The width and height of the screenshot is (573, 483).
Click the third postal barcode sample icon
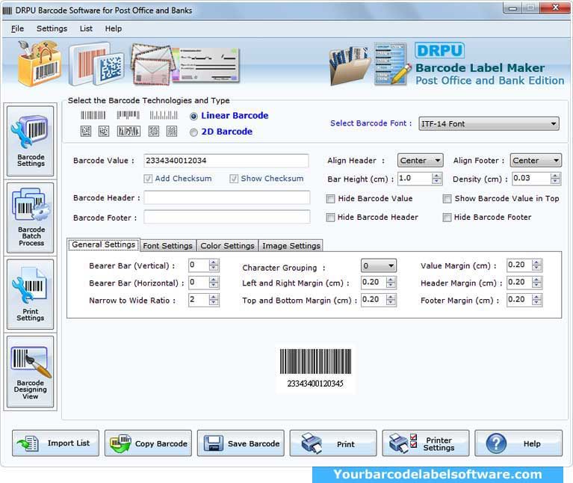click(x=164, y=116)
